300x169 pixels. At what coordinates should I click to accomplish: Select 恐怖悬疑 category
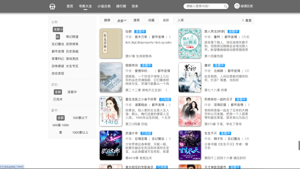58,66
